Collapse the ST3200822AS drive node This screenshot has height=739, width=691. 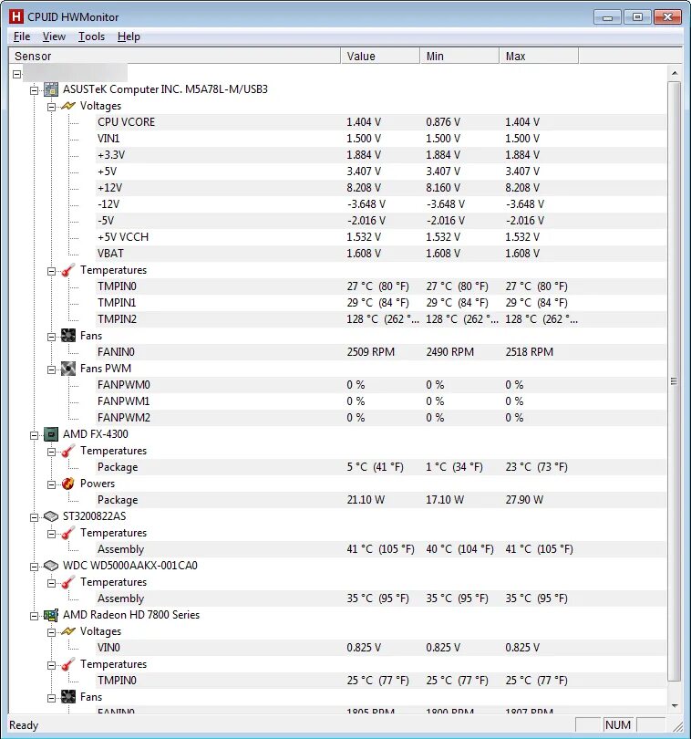[34, 517]
